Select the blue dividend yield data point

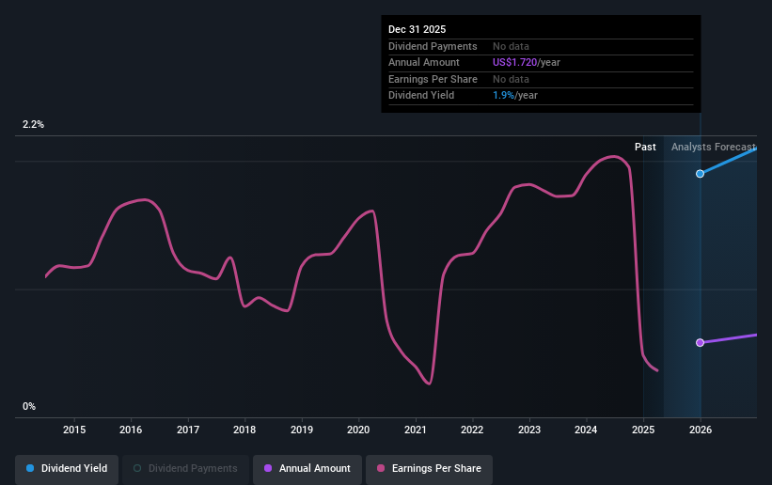(701, 173)
